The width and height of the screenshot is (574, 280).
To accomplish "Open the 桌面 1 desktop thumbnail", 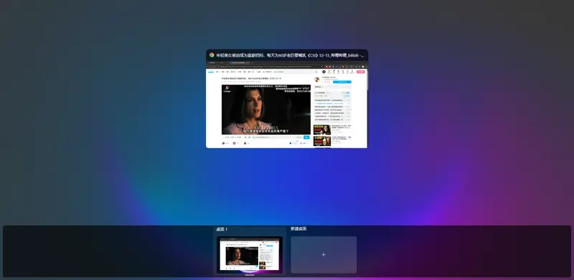I will (250, 255).
